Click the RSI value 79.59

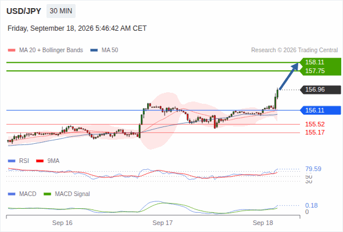(313, 169)
